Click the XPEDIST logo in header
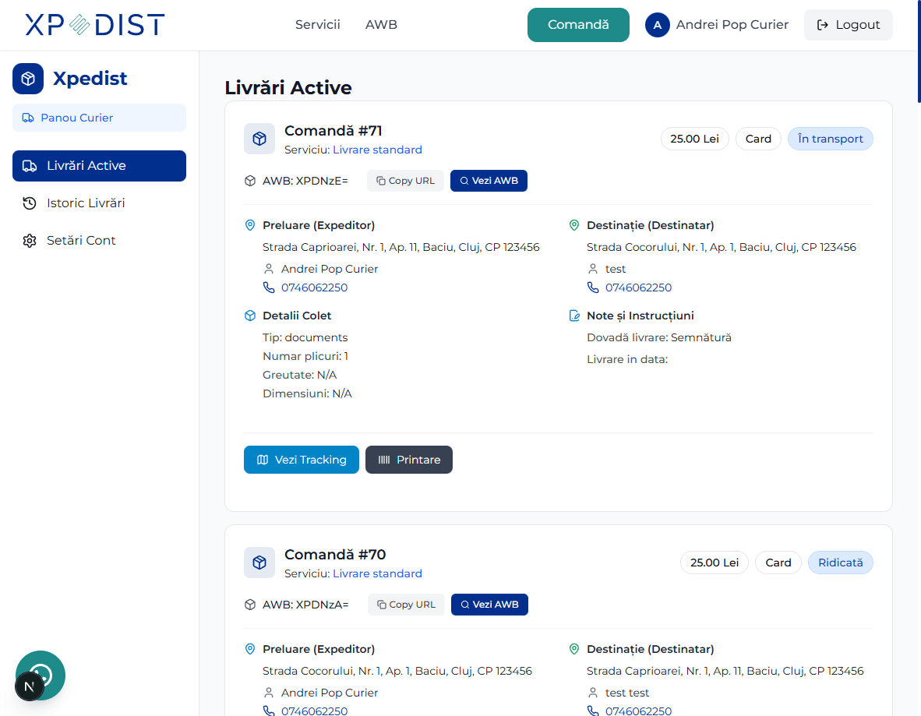Screen dimensions: 921x716 click(x=94, y=25)
